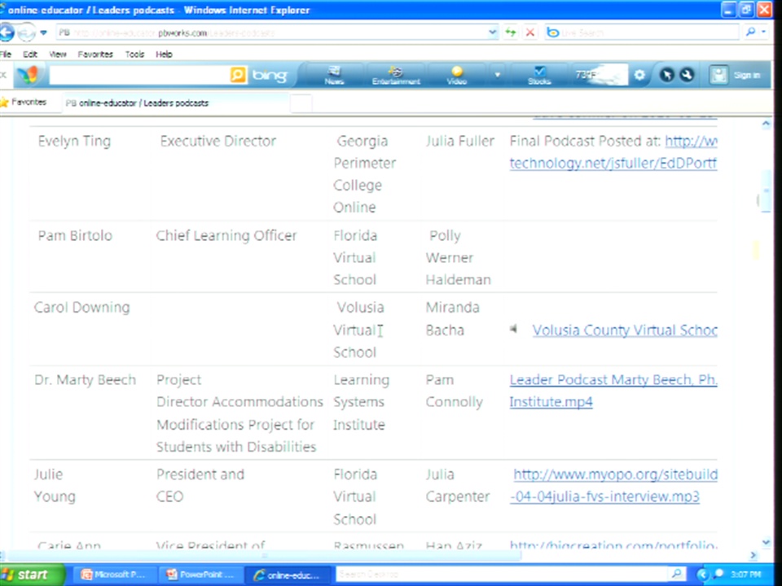Open the Tools menu
Viewport: 782px width, 586px height.
[x=134, y=55]
